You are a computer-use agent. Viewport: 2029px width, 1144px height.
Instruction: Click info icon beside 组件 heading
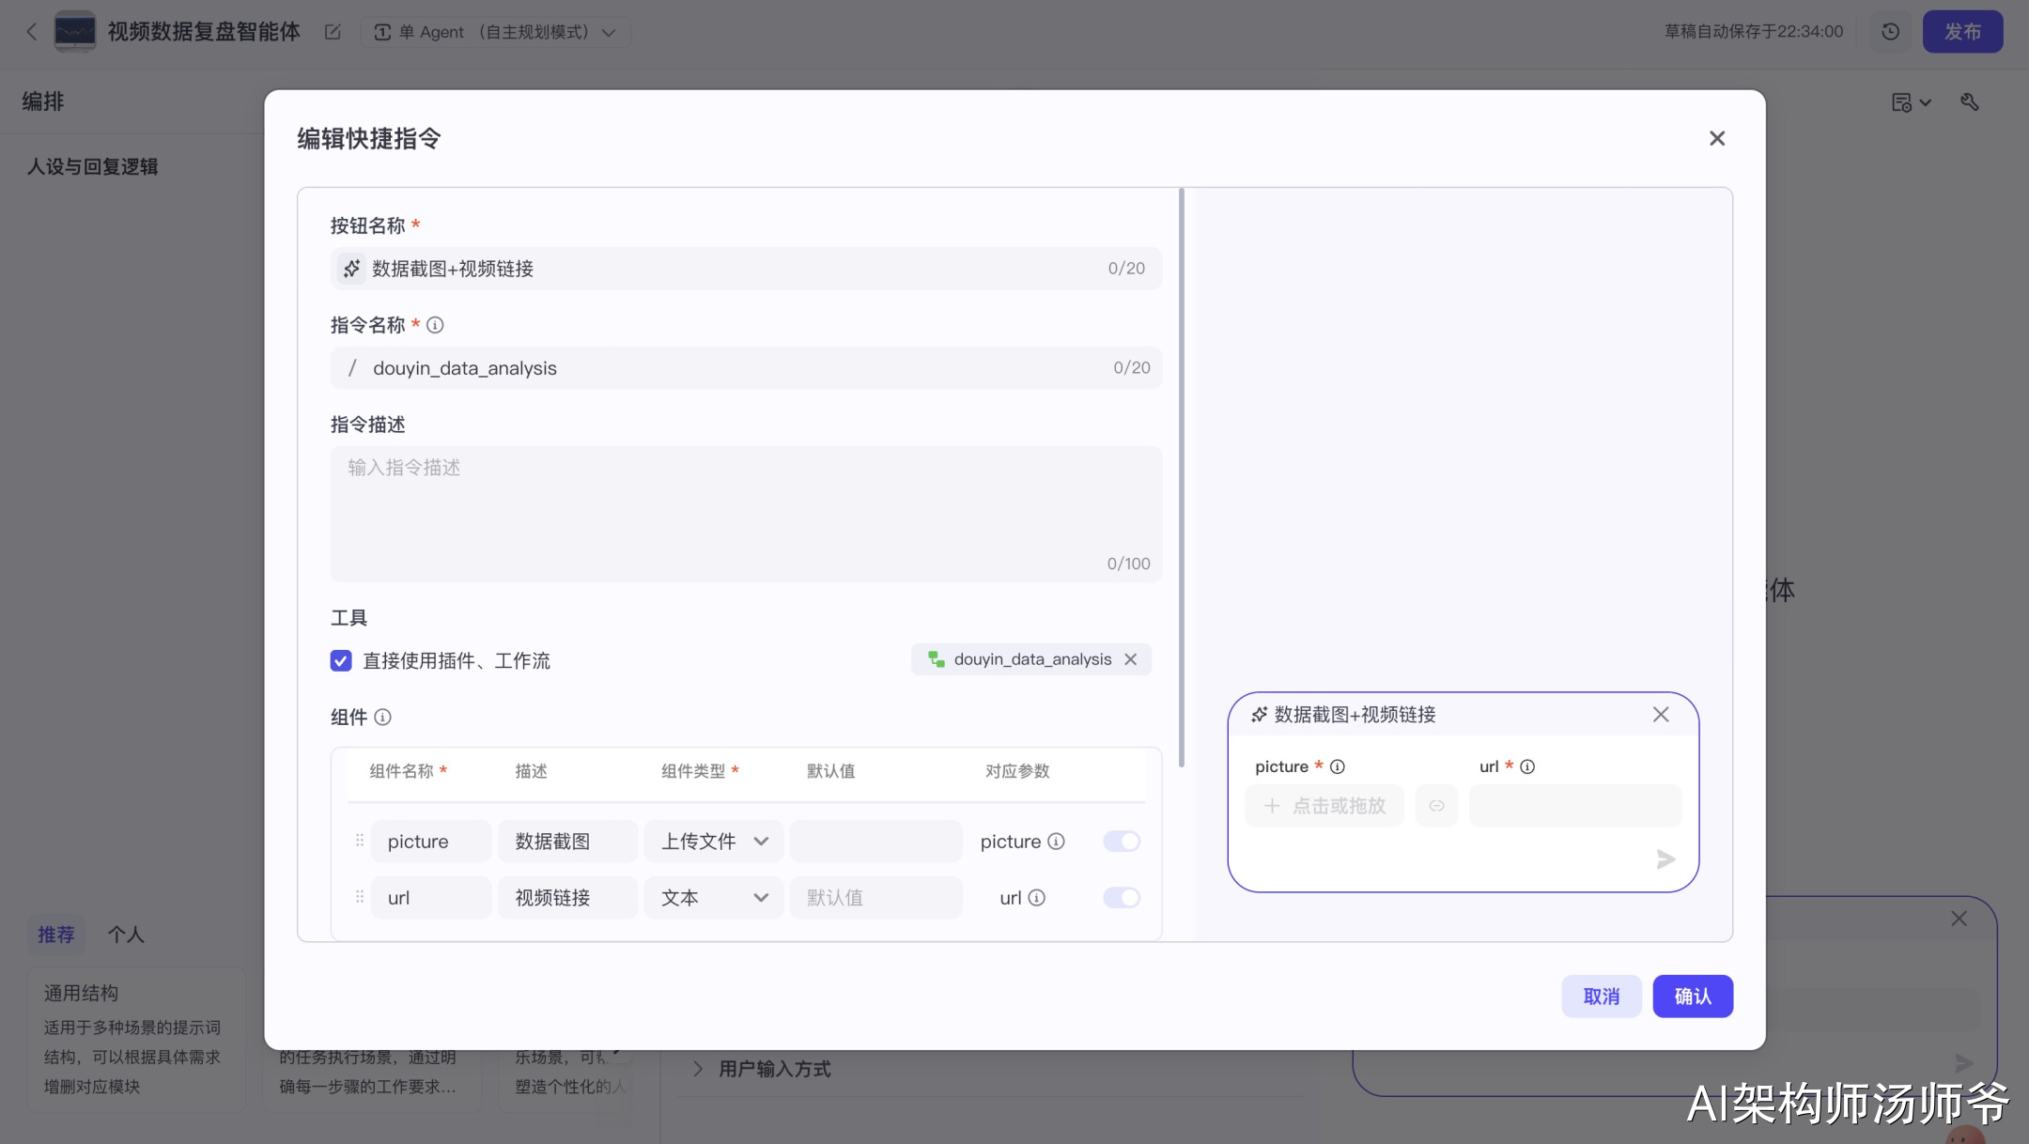click(382, 718)
